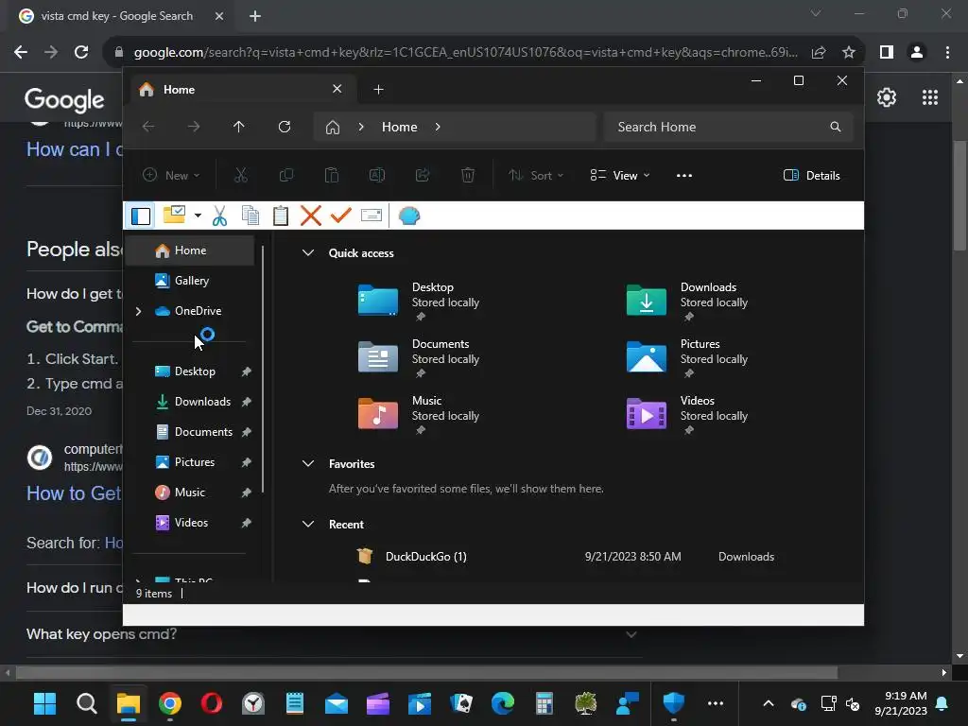Open the See more three-dots menu
This screenshot has width=968, height=726.
pos(684,175)
